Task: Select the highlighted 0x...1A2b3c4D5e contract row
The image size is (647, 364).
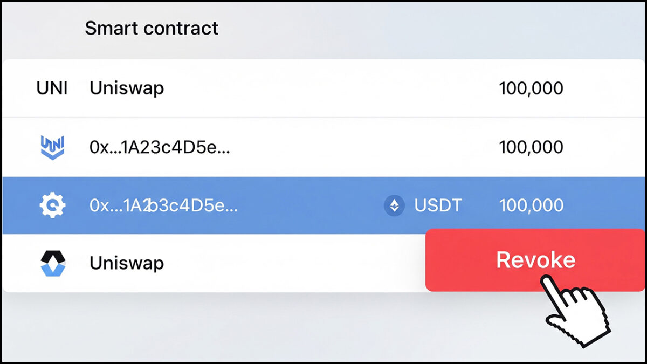Action: pyautogui.click(x=216, y=205)
